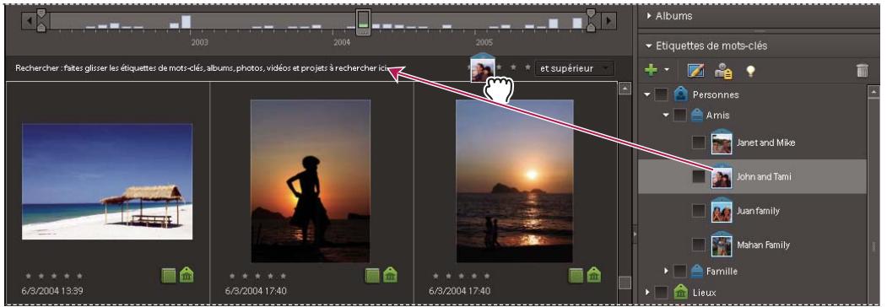887x307 pixels.
Task: Tick the Janet and Mike checkbox
Action: coord(699,143)
